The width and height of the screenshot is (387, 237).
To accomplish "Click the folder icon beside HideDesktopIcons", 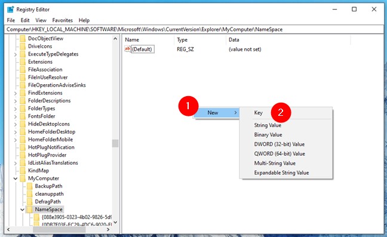I will pyautogui.click(x=23, y=124).
